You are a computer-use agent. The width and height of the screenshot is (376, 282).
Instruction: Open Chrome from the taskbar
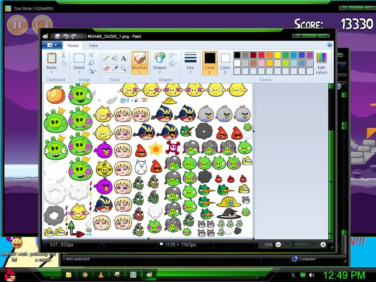pyautogui.click(x=85, y=275)
